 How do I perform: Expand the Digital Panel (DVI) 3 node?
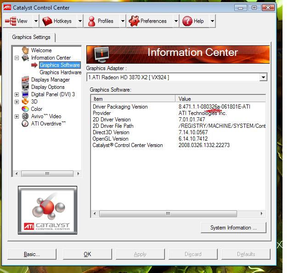pyautogui.click(x=17, y=94)
